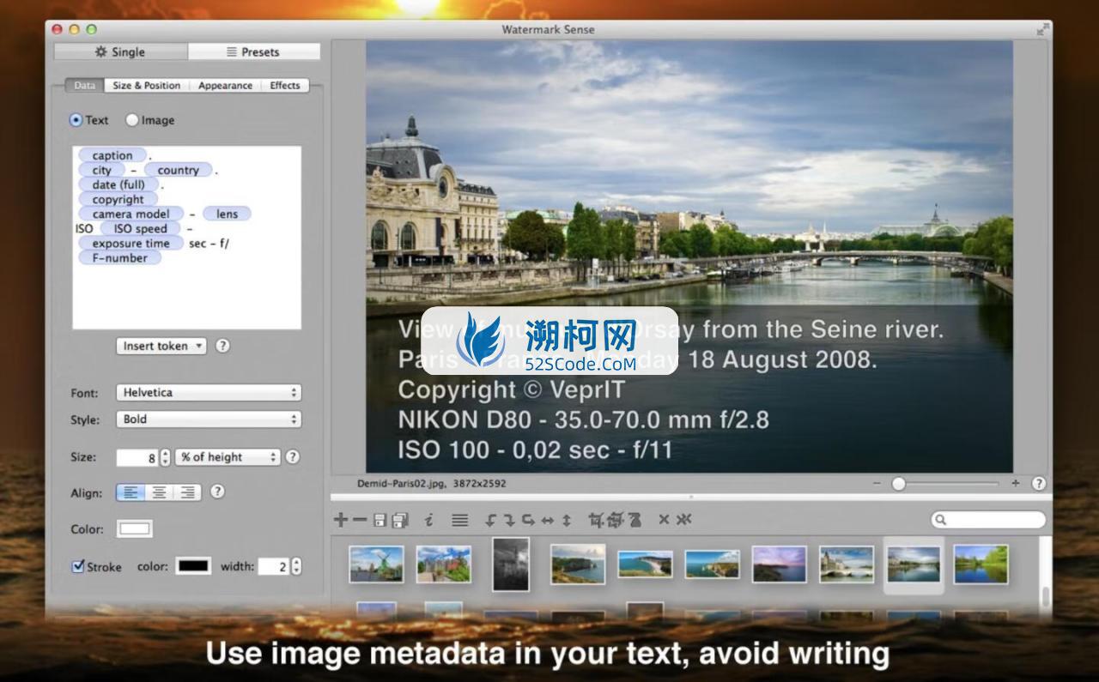Image resolution: width=1099 pixels, height=682 pixels.
Task: Open the Insert token dropdown
Action: (161, 346)
